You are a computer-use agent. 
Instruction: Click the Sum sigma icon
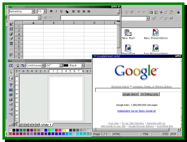tap(51, 18)
